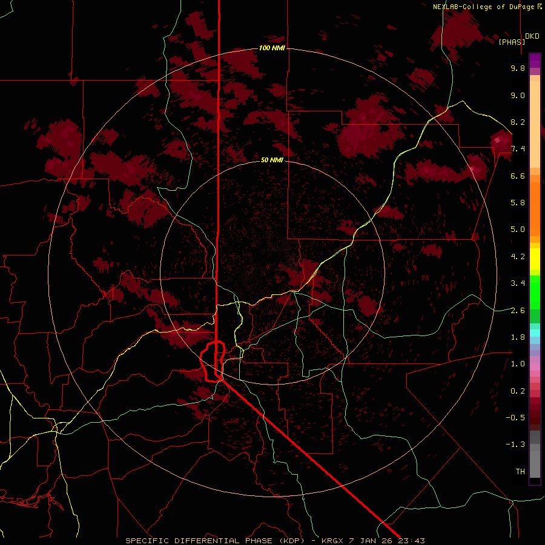
Task: Click the 100 NMI range ring label
Action: pyautogui.click(x=272, y=48)
